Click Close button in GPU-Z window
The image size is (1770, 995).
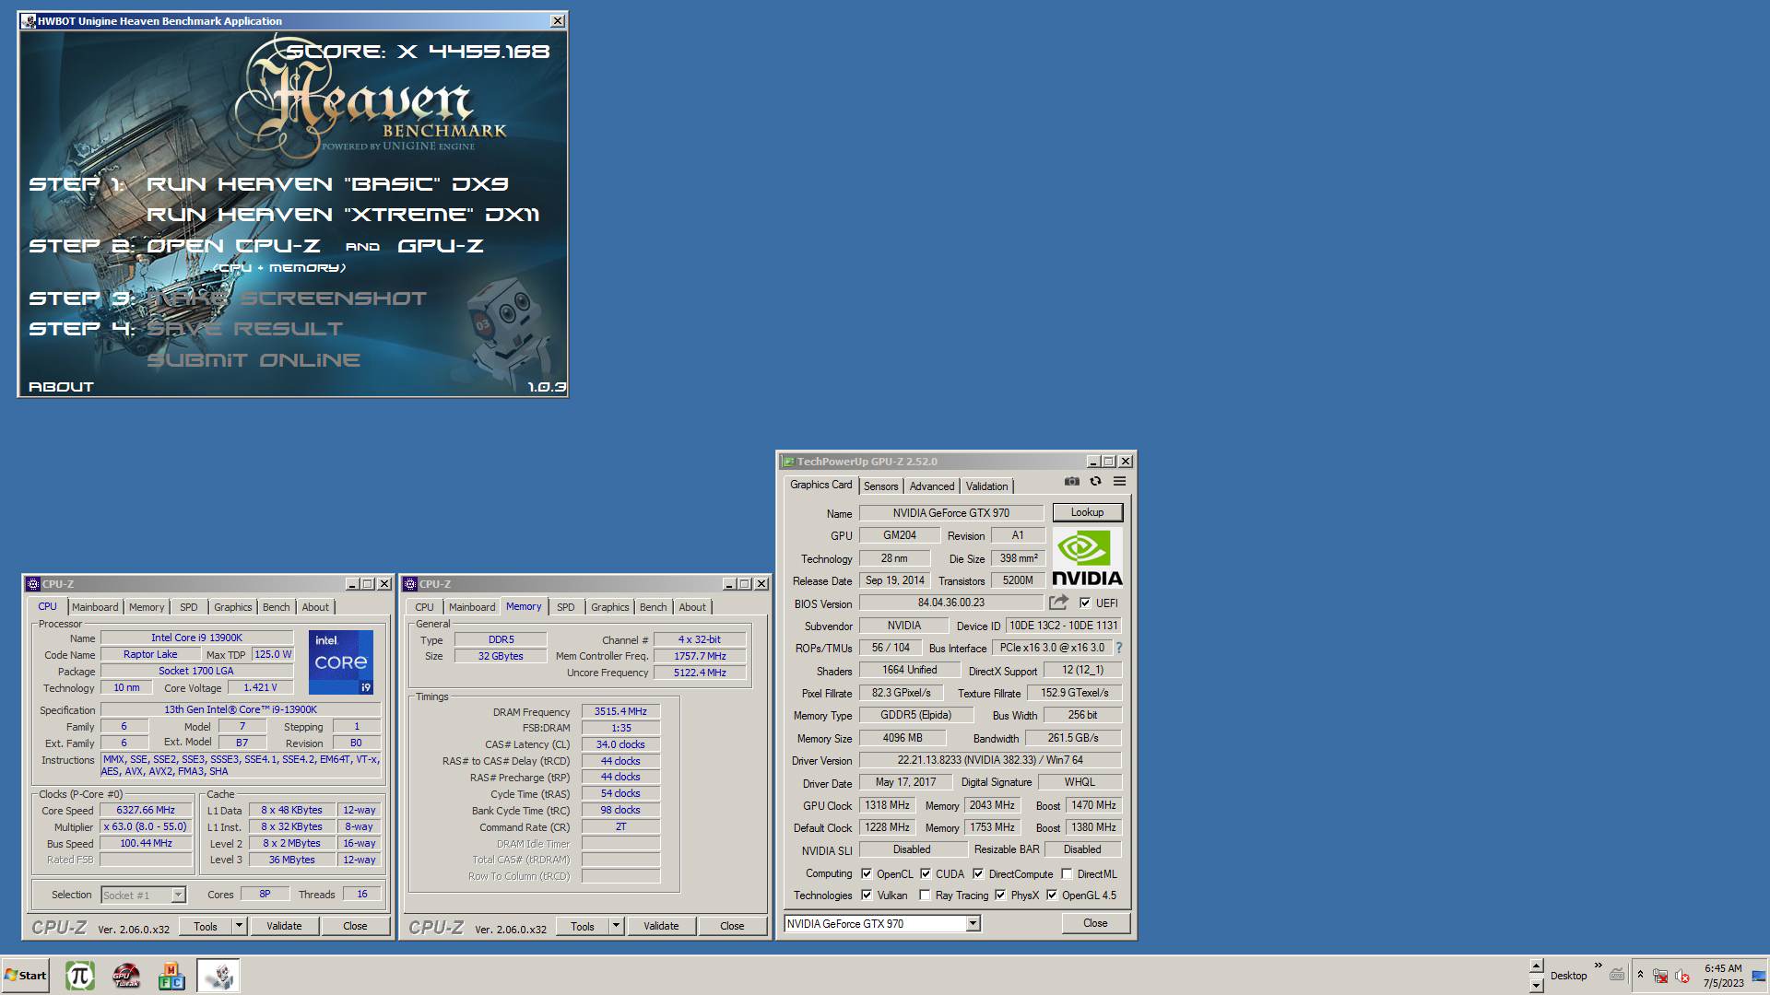(x=1095, y=923)
